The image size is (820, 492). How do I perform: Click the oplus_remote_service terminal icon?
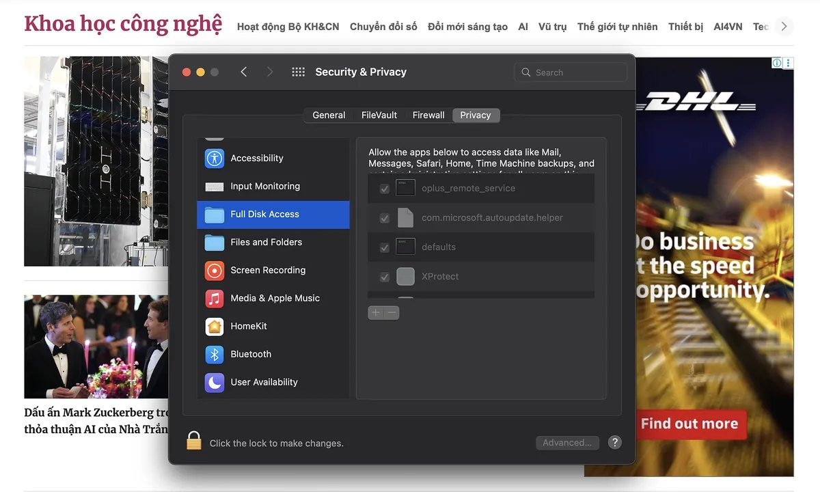[x=406, y=188]
